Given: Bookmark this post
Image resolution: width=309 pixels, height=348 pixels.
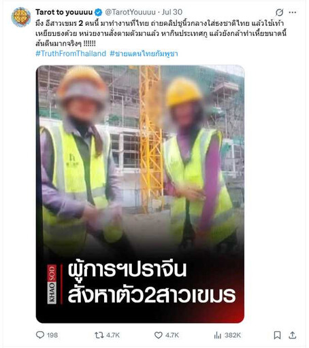Looking at the screenshot, I should coord(277,335).
